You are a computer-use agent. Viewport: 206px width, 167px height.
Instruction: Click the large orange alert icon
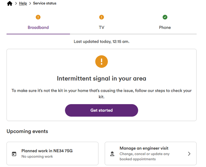(102, 61)
